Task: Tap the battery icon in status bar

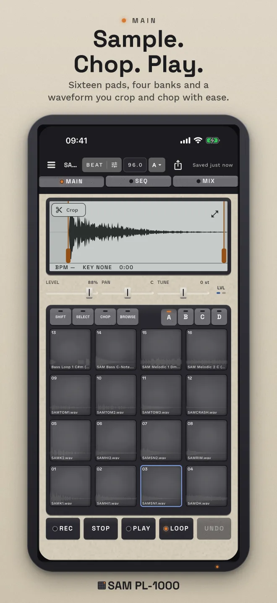Action: [213, 140]
